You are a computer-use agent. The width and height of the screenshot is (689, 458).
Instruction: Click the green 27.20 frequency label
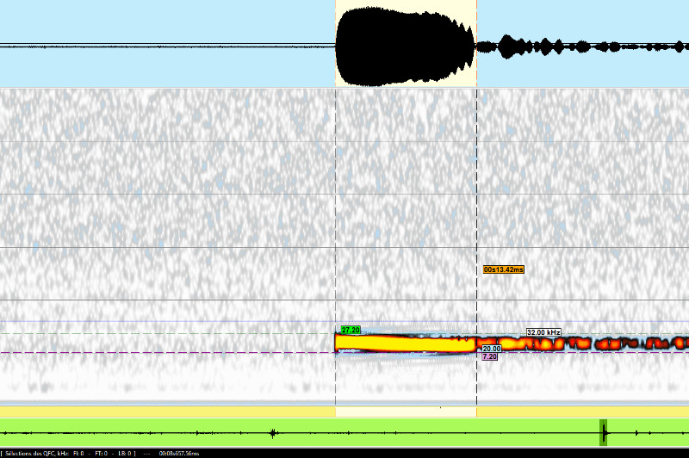pyautogui.click(x=351, y=330)
